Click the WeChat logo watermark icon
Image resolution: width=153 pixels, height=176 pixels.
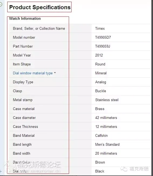(x=124, y=169)
